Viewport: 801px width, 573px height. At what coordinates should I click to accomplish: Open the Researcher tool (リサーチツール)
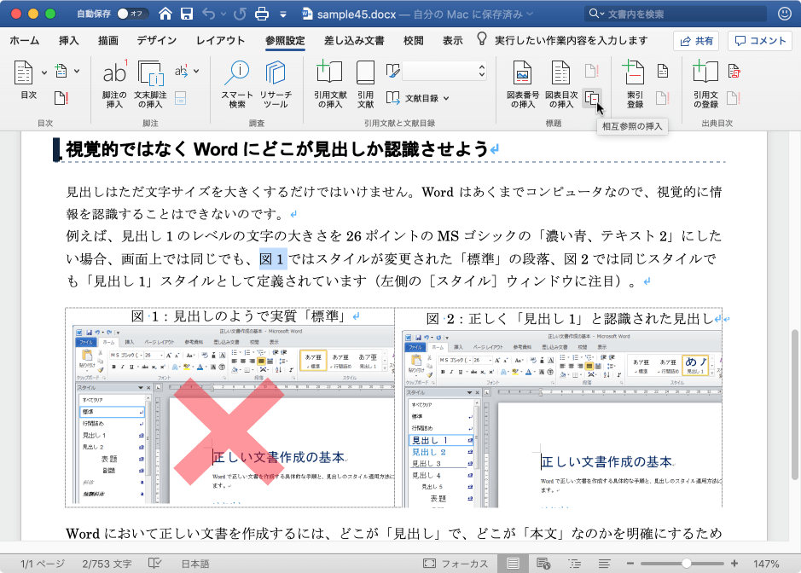(276, 84)
